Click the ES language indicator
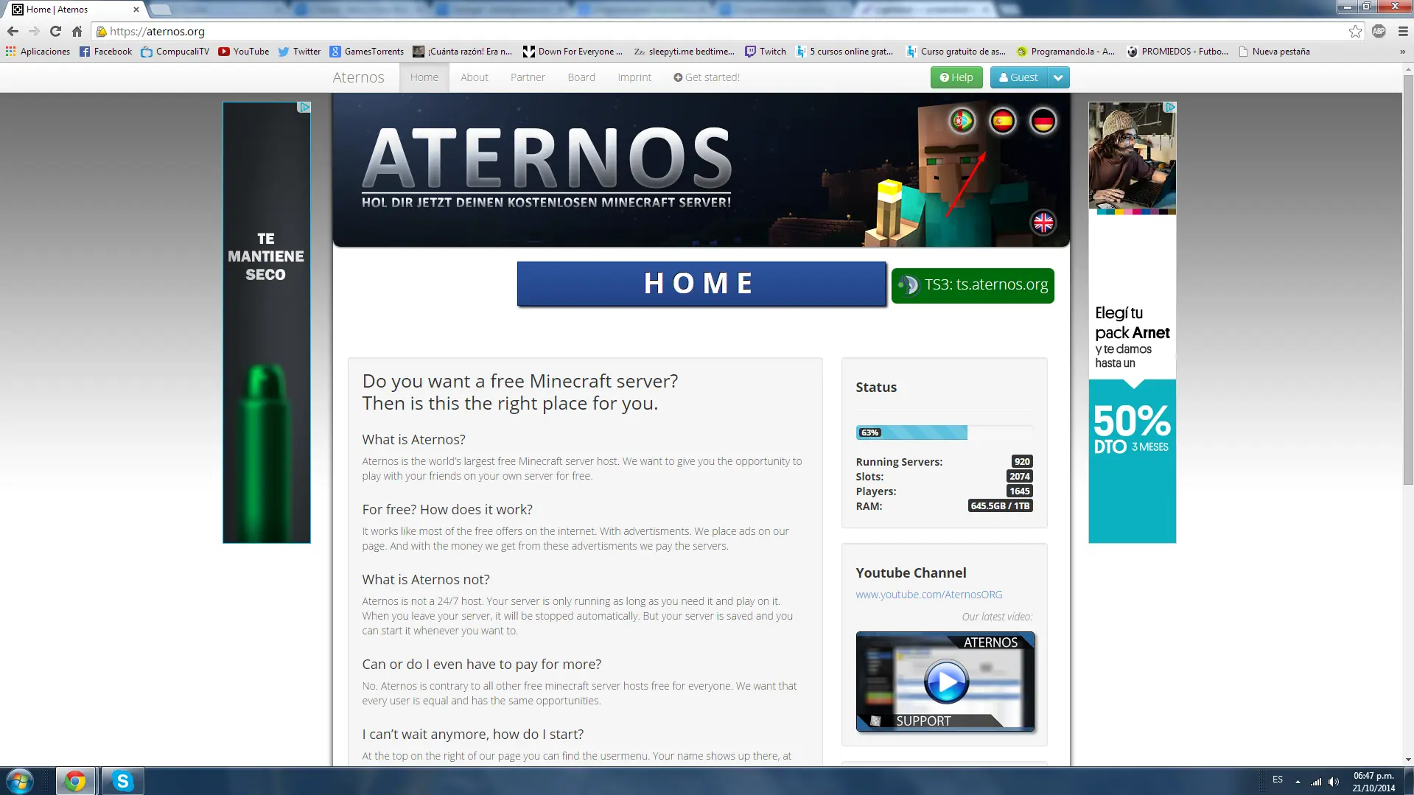The image size is (1414, 795). [1278, 780]
